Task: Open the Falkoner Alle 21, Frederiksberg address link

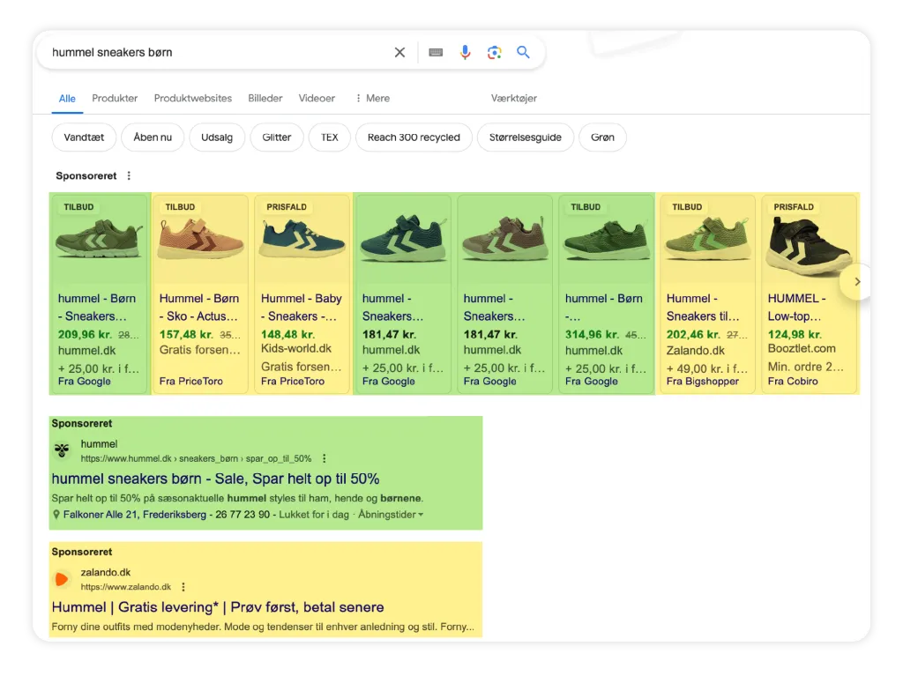Action: (x=135, y=515)
